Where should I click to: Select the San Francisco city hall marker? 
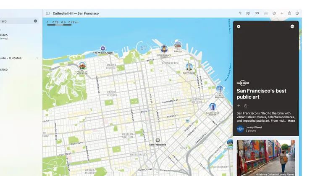click(x=157, y=140)
